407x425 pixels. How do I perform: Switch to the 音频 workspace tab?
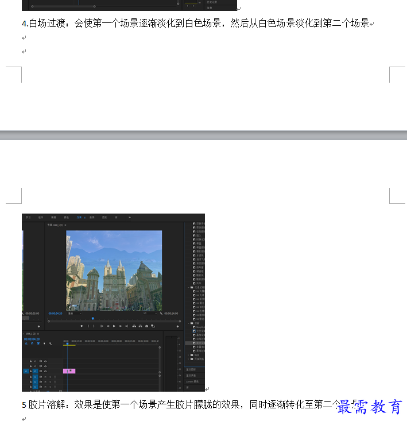point(92,217)
